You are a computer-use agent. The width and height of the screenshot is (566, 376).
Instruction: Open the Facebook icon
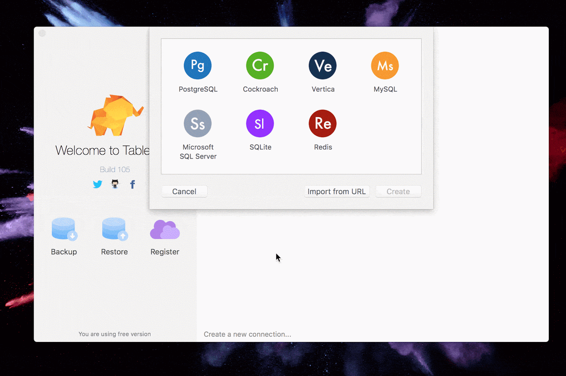click(133, 184)
